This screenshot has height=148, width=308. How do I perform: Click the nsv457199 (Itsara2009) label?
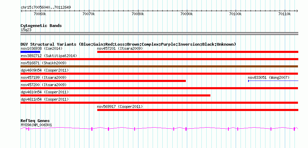[44, 77]
